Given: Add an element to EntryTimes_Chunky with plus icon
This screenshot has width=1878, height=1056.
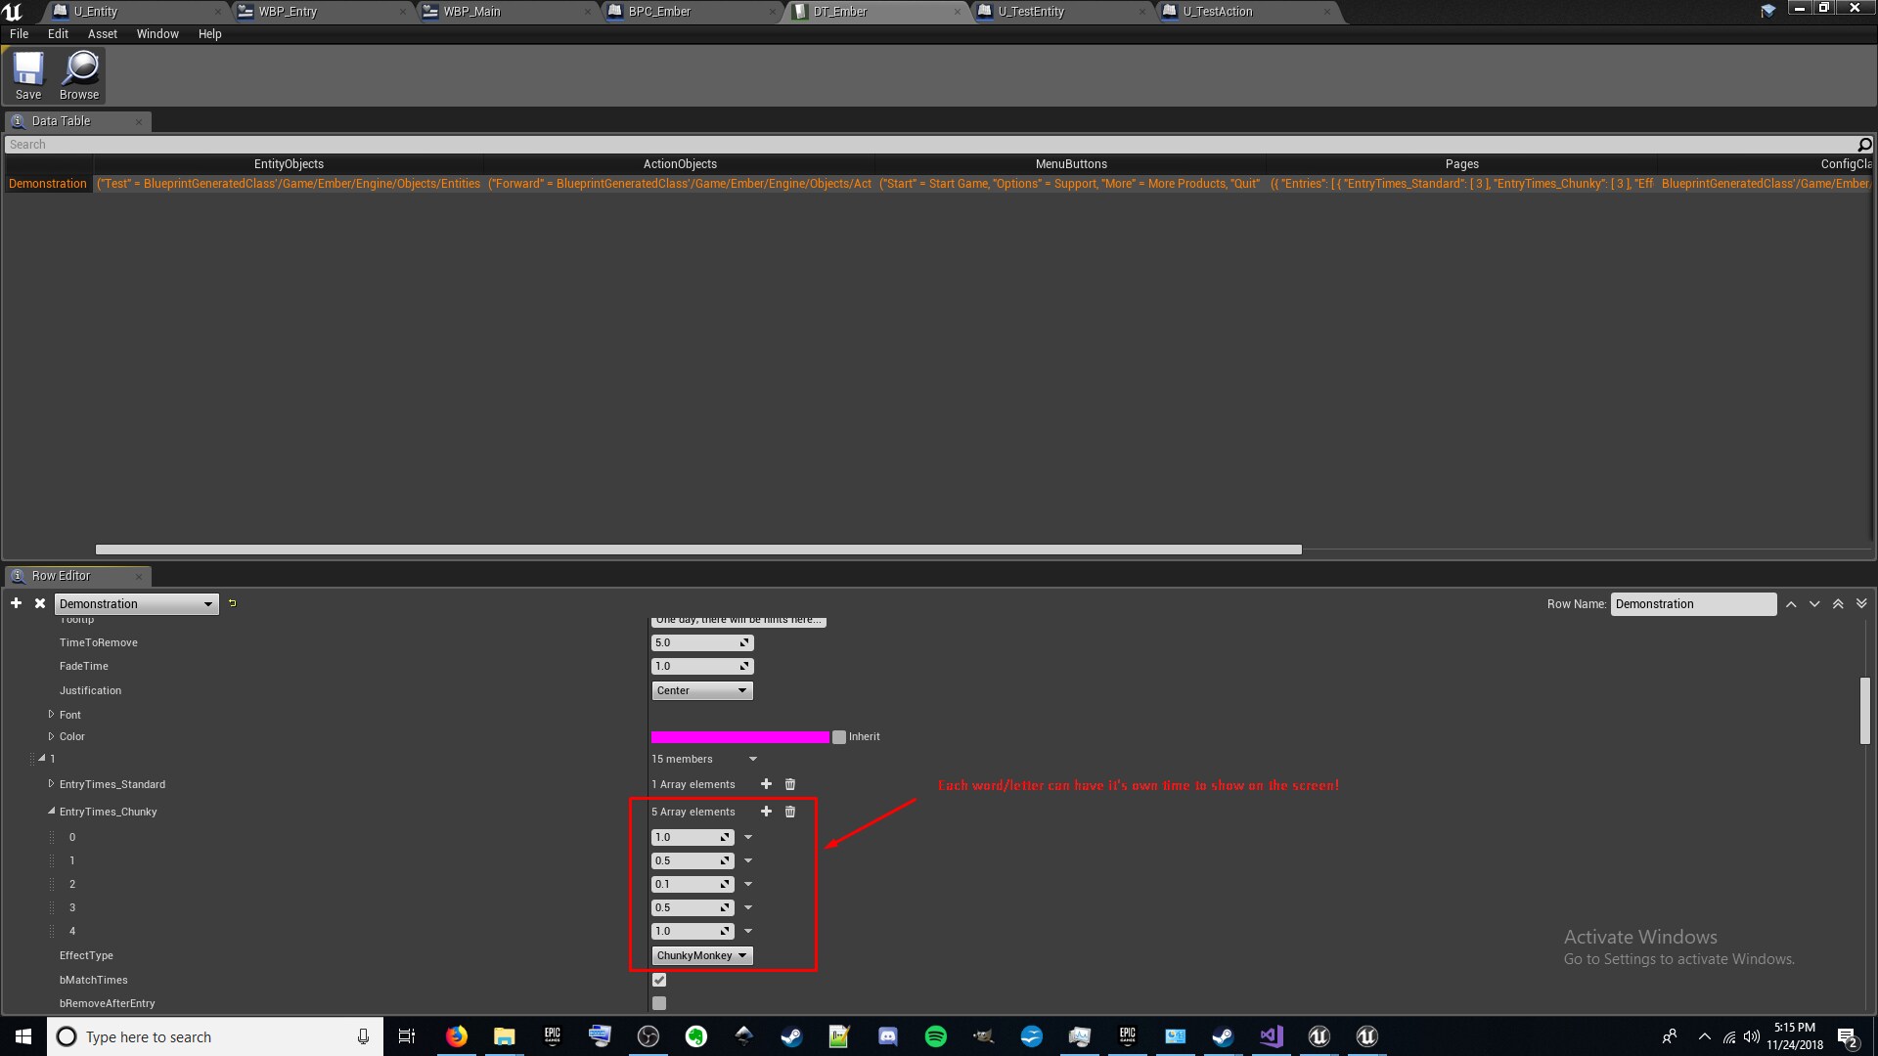Looking at the screenshot, I should tap(766, 811).
